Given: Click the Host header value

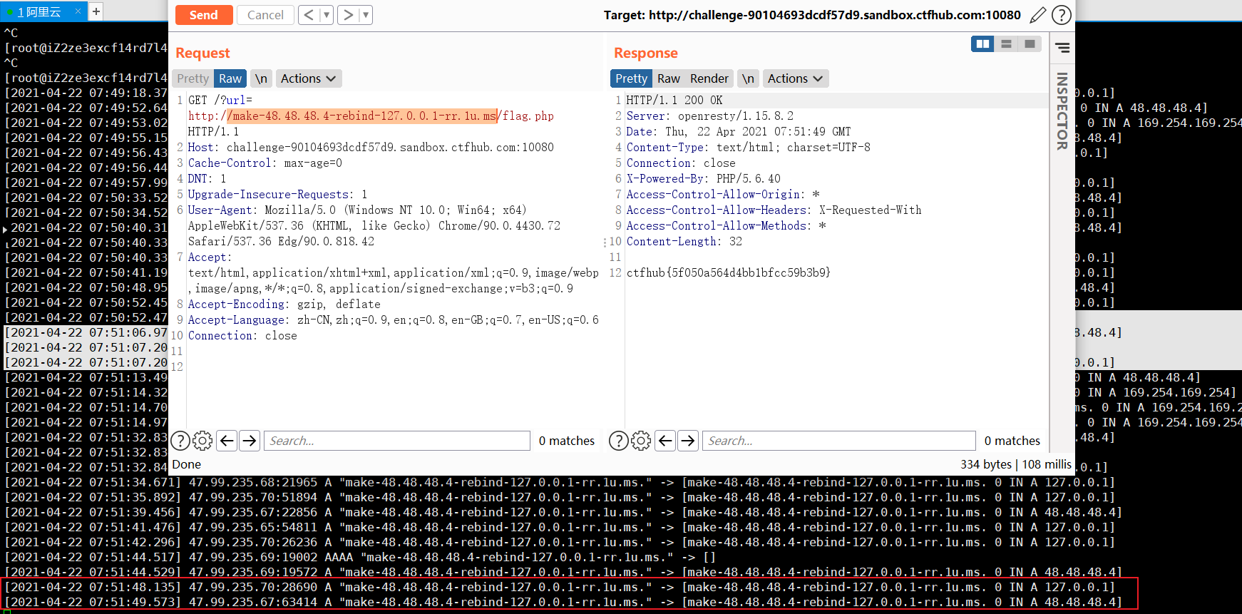Looking at the screenshot, I should 390,147.
